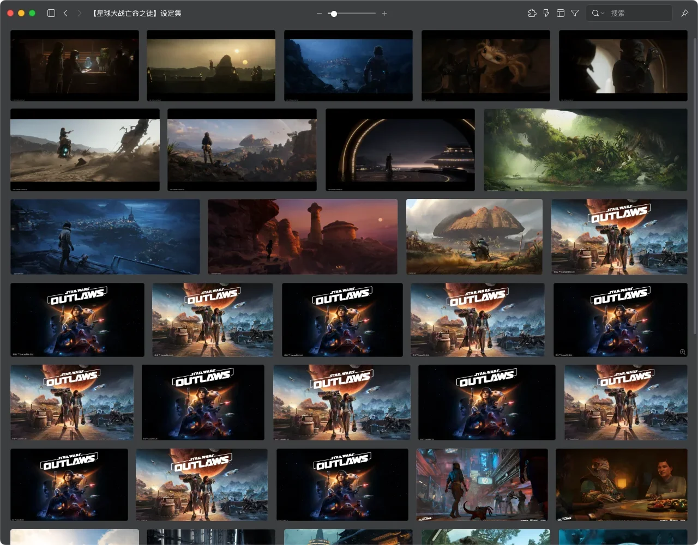Open the extensions puzzle-piece icon
The width and height of the screenshot is (698, 545).
point(532,13)
